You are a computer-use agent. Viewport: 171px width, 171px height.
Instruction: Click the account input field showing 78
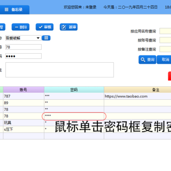tap(23, 47)
